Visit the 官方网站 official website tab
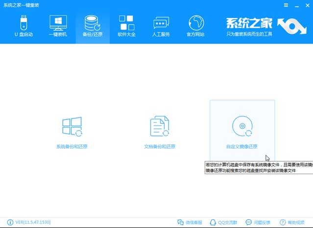This screenshot has width=313, height=228. [x=195, y=26]
